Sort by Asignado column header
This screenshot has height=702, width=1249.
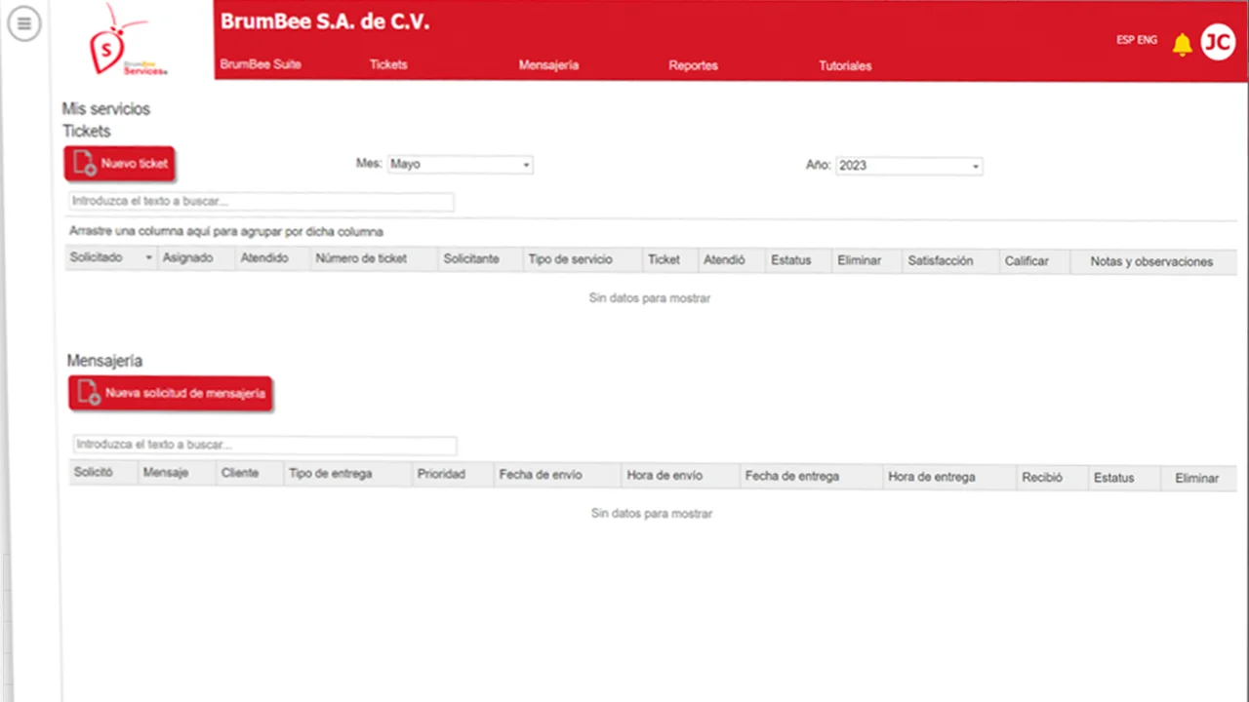click(x=195, y=258)
